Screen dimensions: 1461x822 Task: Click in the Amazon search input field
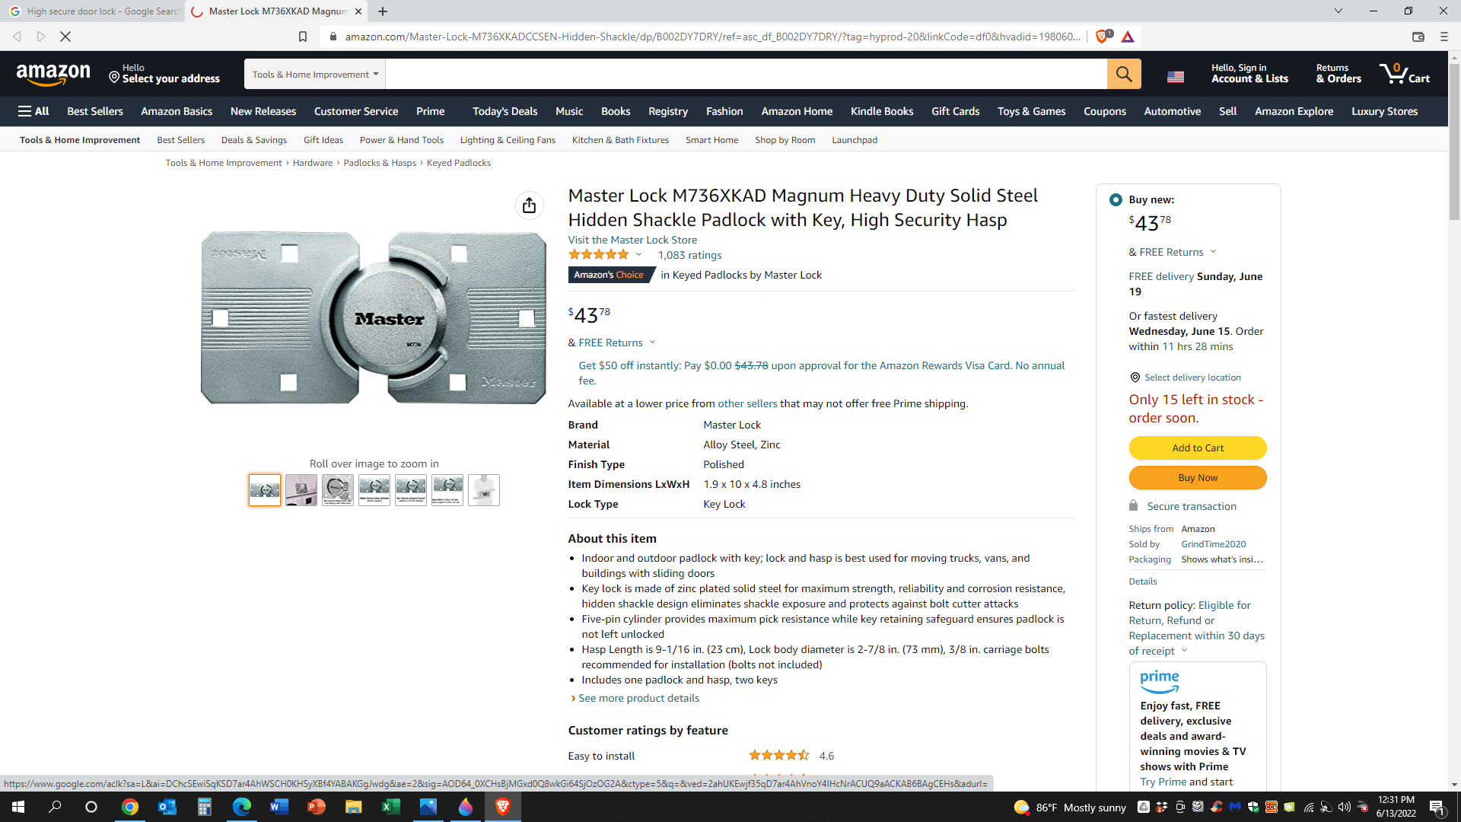tap(746, 74)
